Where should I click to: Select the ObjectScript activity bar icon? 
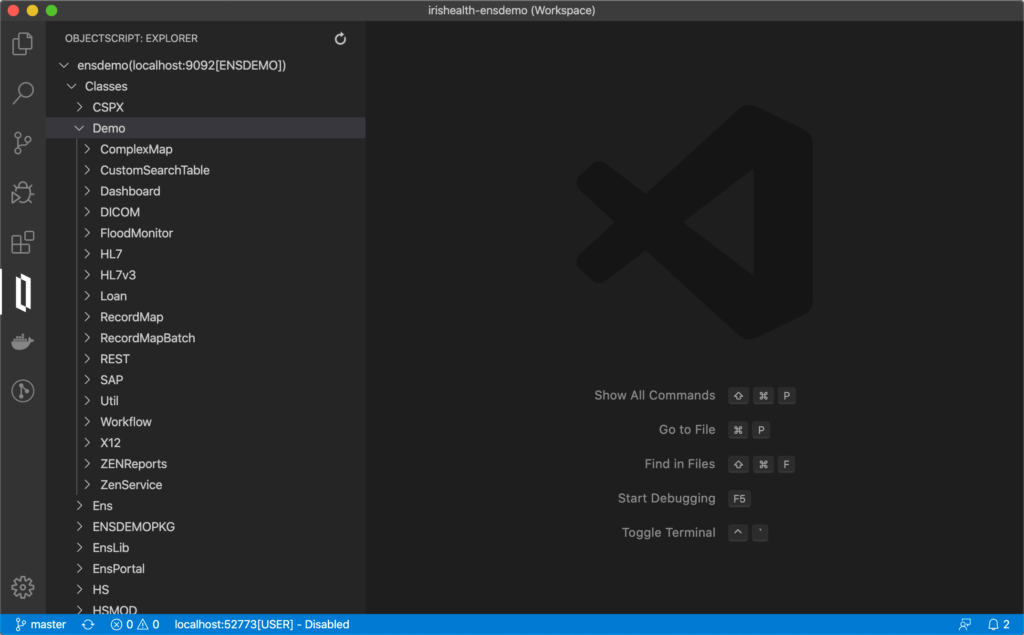22,292
